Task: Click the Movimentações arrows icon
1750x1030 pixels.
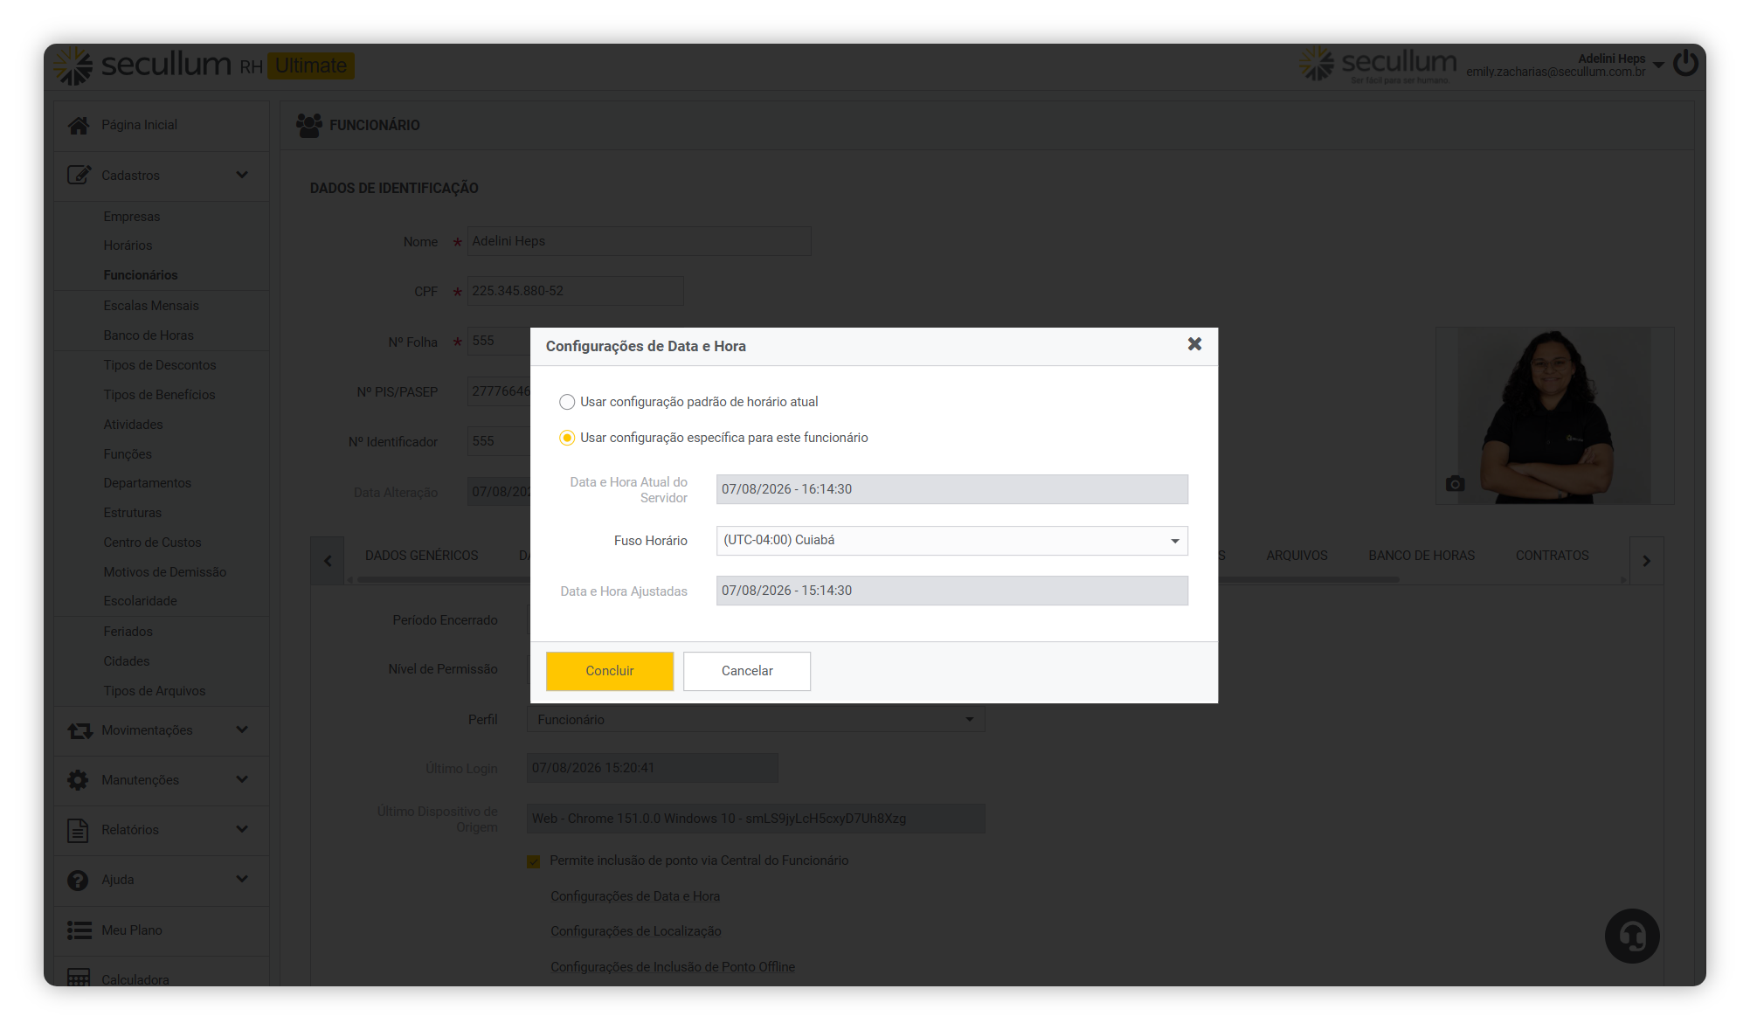Action: point(80,730)
